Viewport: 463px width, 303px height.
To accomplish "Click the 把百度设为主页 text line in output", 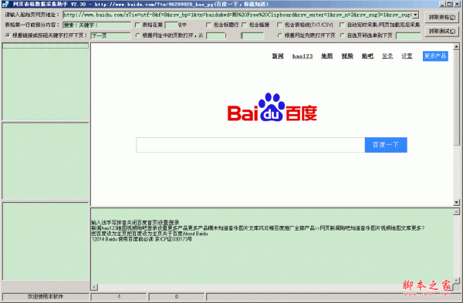I will pos(150,234).
